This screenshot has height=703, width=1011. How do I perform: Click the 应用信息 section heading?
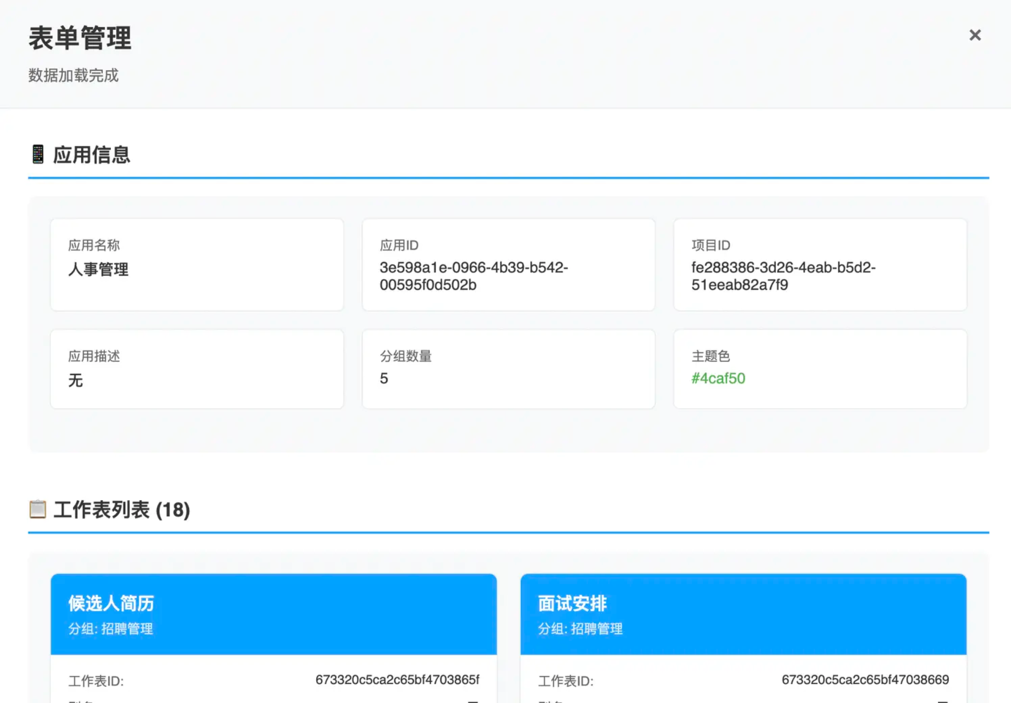(x=91, y=155)
